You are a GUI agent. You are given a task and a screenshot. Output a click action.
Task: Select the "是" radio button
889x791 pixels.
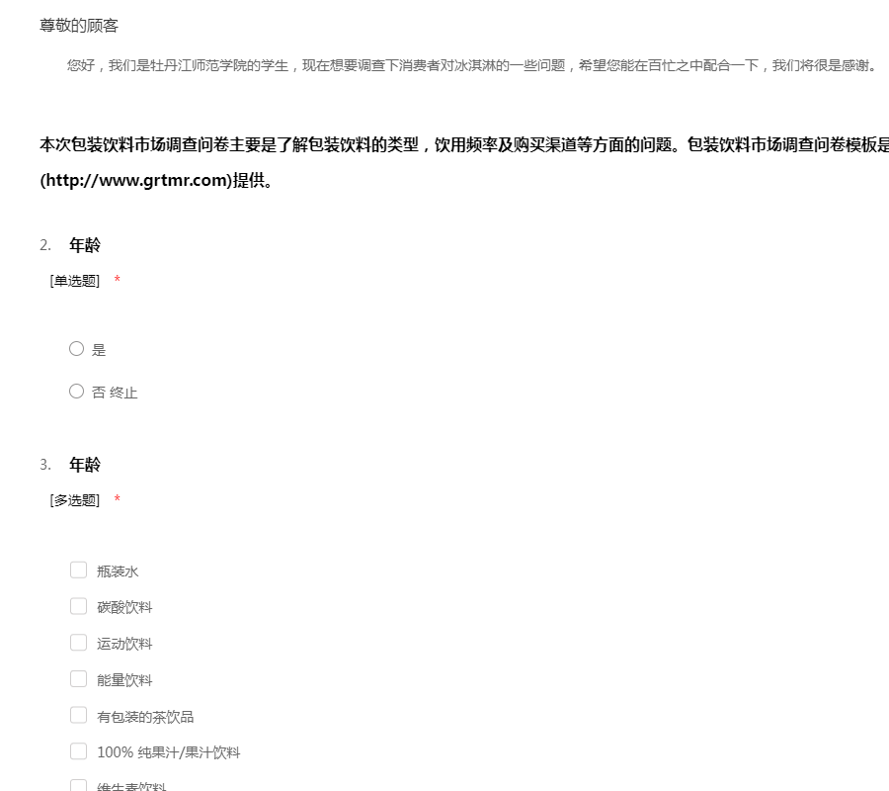[x=77, y=348]
